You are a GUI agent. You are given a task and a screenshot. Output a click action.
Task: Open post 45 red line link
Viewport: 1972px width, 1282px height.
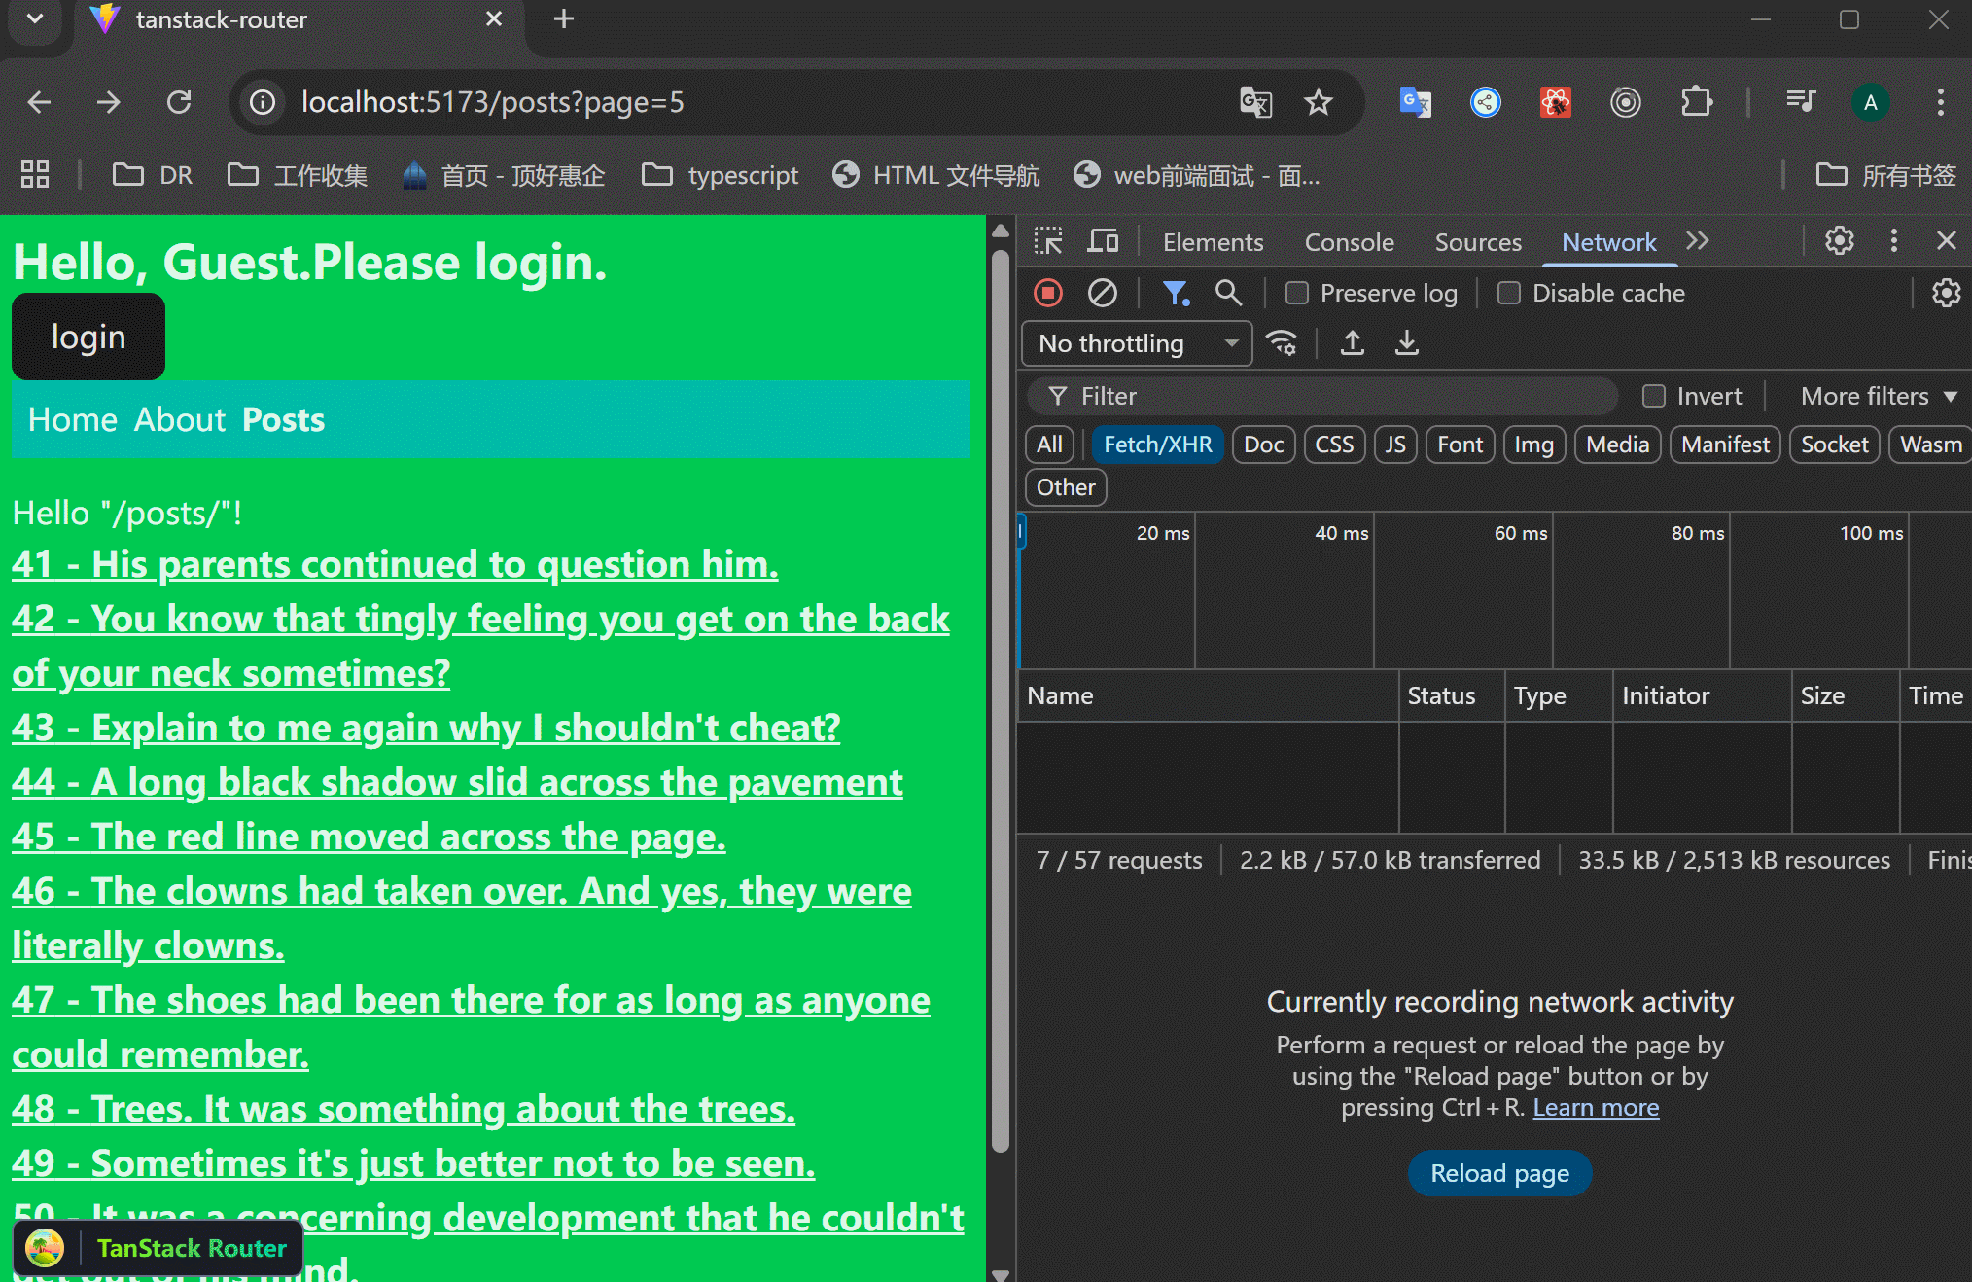369,837
